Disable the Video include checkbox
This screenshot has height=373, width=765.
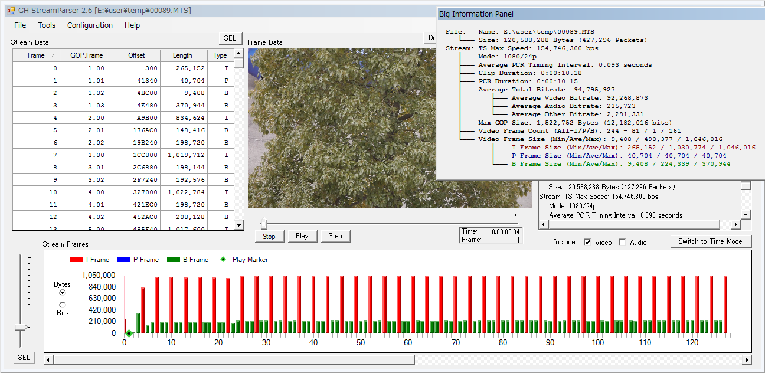pyautogui.click(x=587, y=242)
